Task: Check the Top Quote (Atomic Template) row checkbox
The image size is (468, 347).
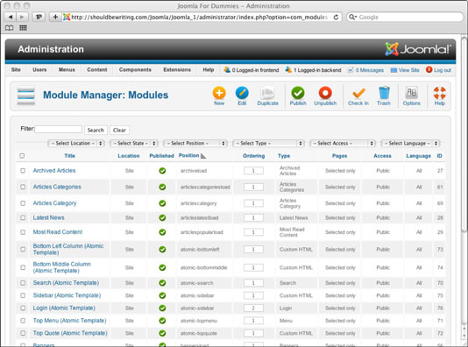Action: [23, 333]
